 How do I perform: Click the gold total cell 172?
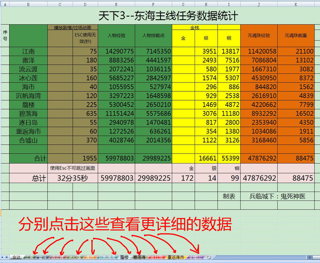[183, 178]
